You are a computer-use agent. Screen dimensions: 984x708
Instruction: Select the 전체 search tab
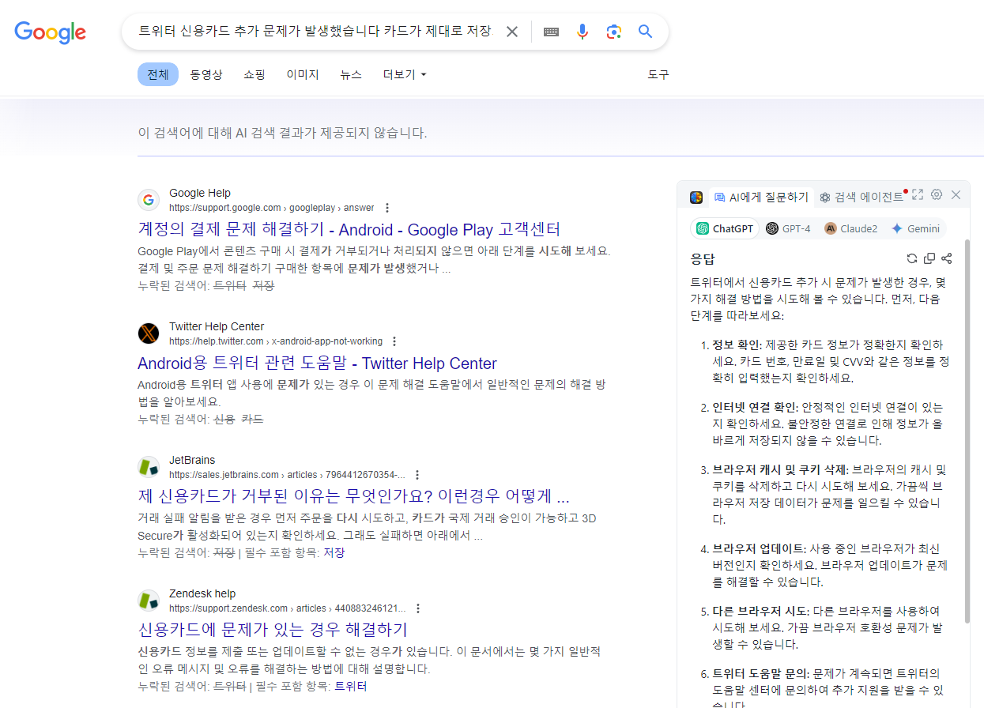point(158,74)
